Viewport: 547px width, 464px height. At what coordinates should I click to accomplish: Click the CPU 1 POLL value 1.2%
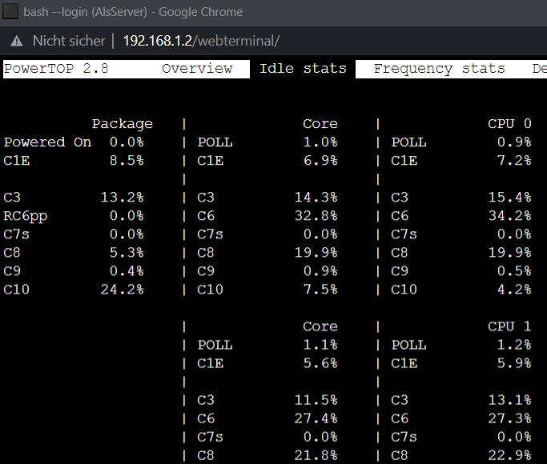tap(514, 345)
